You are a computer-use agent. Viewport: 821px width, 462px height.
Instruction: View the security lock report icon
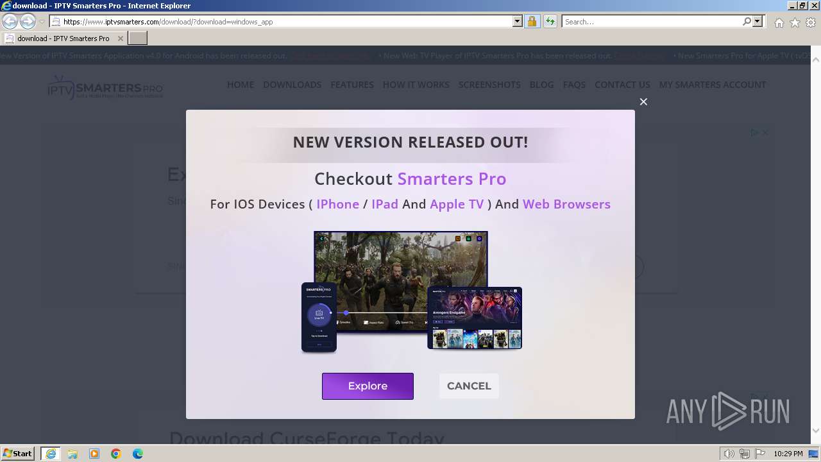[532, 22]
